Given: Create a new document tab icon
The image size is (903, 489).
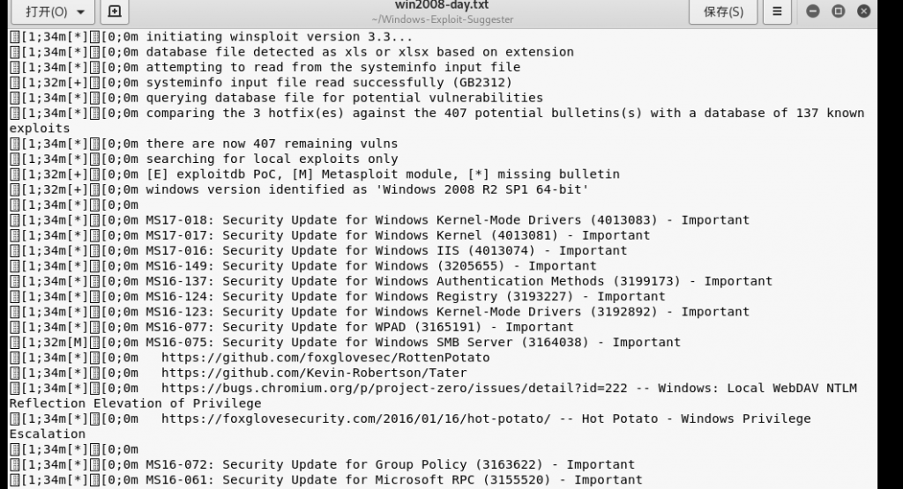Looking at the screenshot, I should pyautogui.click(x=115, y=11).
